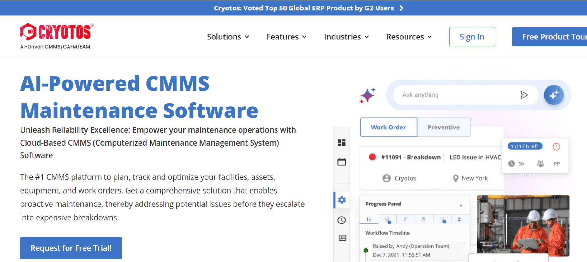Click the purple sparkle star icon
This screenshot has width=587, height=262.
point(368,95)
